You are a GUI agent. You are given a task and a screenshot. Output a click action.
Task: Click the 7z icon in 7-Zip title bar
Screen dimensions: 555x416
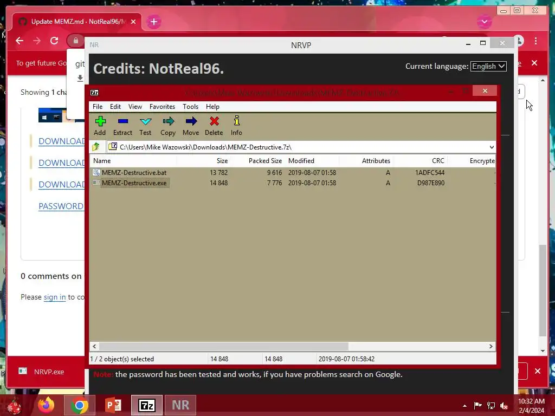pos(94,93)
